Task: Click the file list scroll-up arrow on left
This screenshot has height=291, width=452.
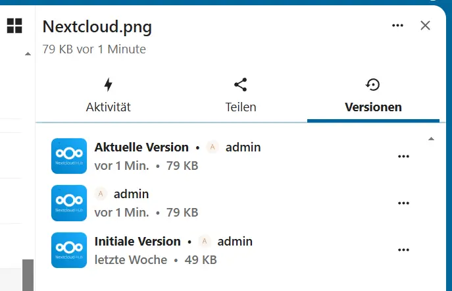Action: [x=28, y=53]
